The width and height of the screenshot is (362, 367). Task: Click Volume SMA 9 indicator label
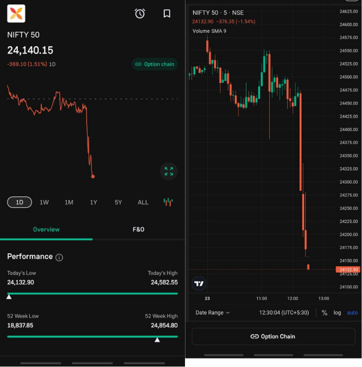pos(209,31)
